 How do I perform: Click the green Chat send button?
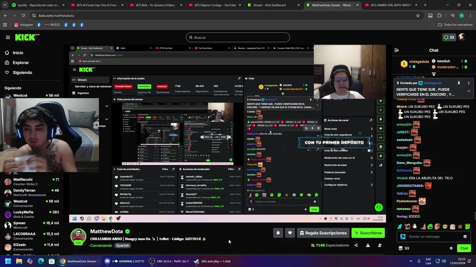464,248
